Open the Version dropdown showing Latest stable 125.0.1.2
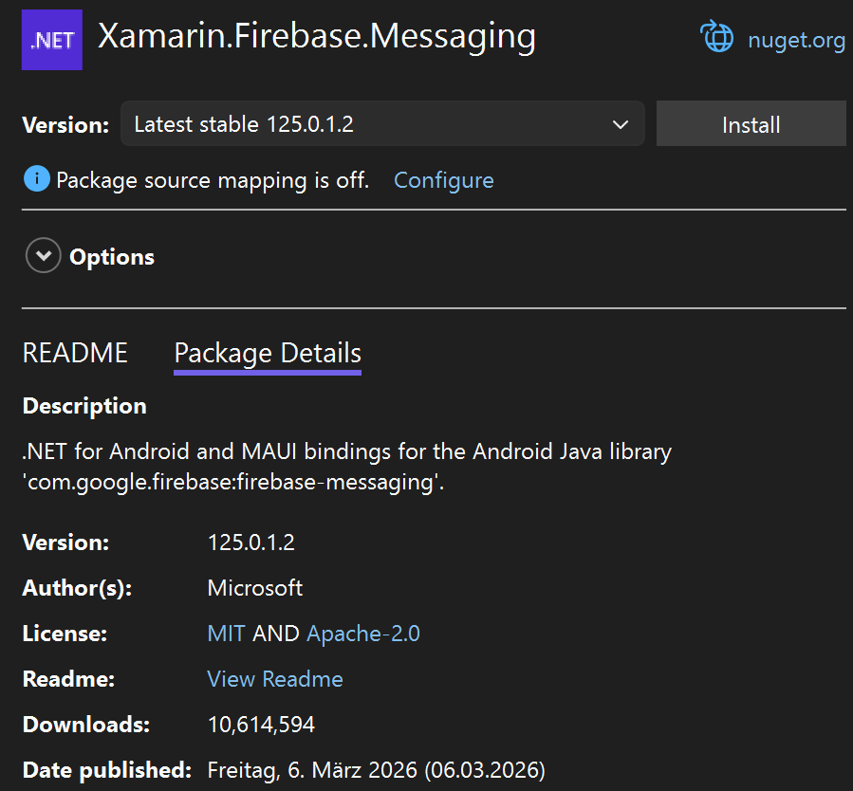Image resolution: width=853 pixels, height=791 pixels. (382, 123)
